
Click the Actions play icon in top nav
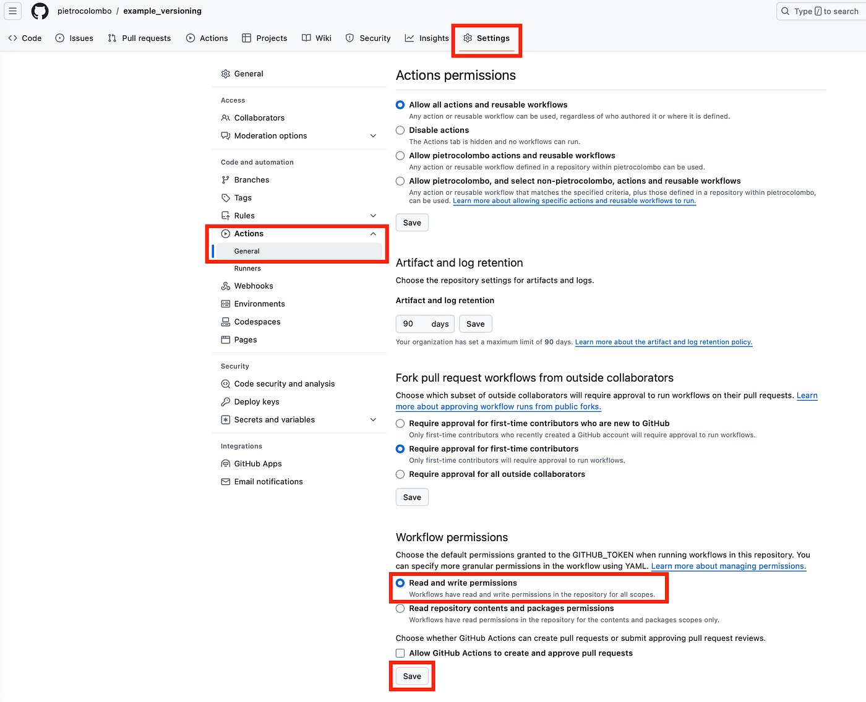191,38
